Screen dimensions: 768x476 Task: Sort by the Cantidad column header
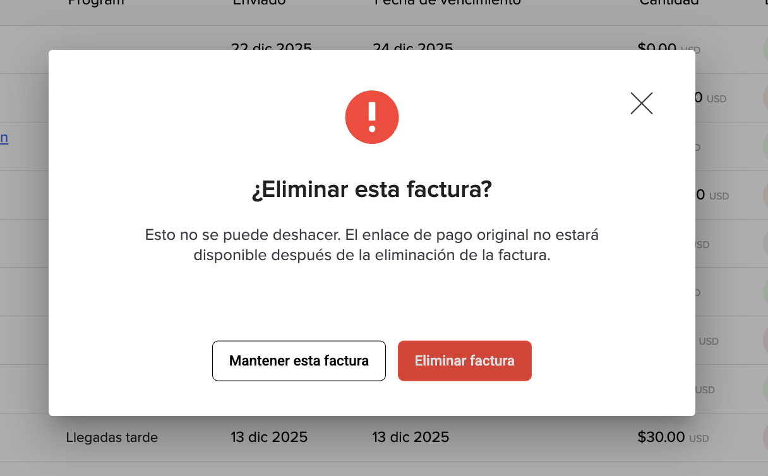pyautogui.click(x=669, y=3)
